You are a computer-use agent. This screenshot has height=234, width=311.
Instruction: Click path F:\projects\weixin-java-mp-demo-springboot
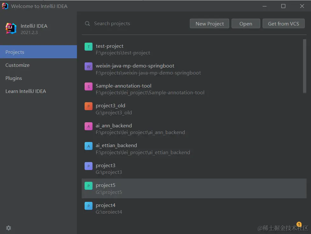[x=149, y=73]
